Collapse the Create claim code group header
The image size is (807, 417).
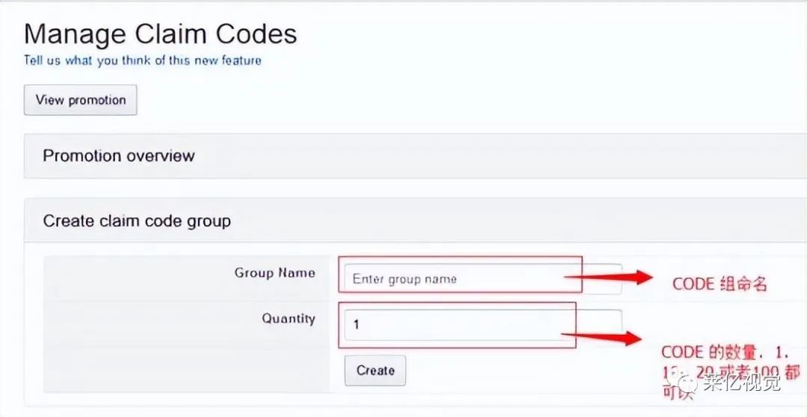[415, 221]
